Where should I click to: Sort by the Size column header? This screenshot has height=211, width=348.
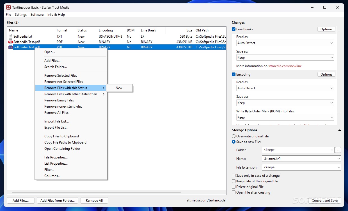[x=180, y=30]
